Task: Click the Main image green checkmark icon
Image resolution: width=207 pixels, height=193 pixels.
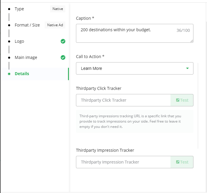Action: coord(63,57)
